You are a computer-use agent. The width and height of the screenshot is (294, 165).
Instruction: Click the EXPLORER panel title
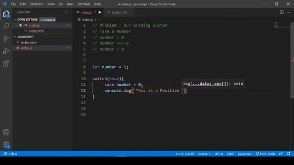click(x=24, y=12)
